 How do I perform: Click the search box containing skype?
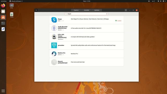[86, 14]
